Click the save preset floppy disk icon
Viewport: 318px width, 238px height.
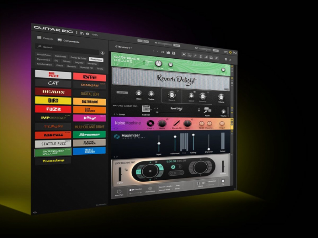click(x=168, y=52)
